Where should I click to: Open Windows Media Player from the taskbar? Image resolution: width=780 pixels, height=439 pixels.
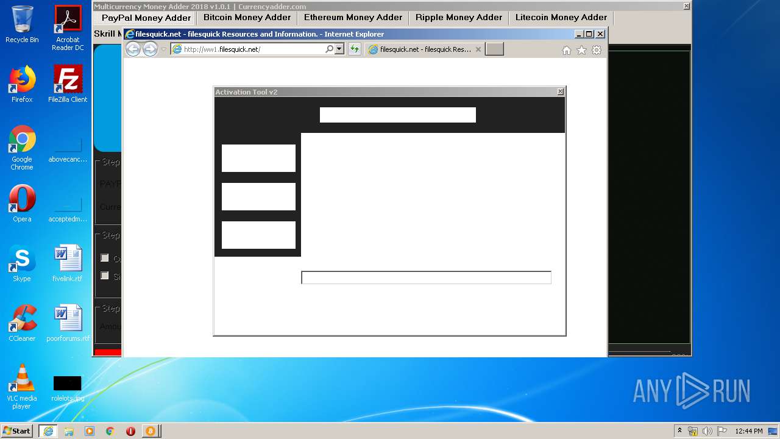coord(90,431)
